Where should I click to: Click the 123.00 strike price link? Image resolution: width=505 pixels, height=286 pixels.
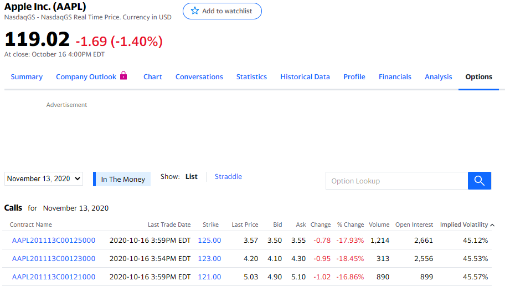coord(209,259)
